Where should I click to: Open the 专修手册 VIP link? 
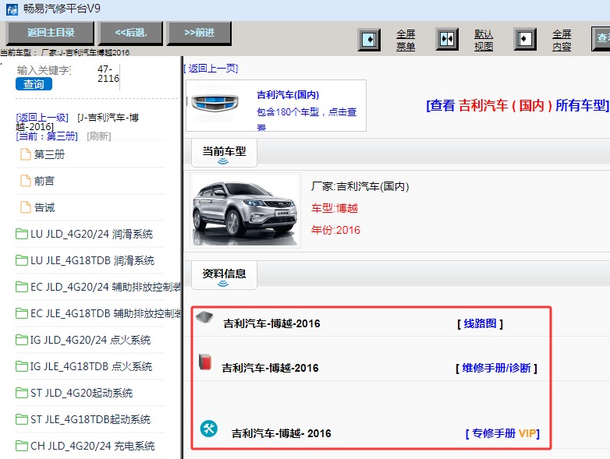(502, 433)
